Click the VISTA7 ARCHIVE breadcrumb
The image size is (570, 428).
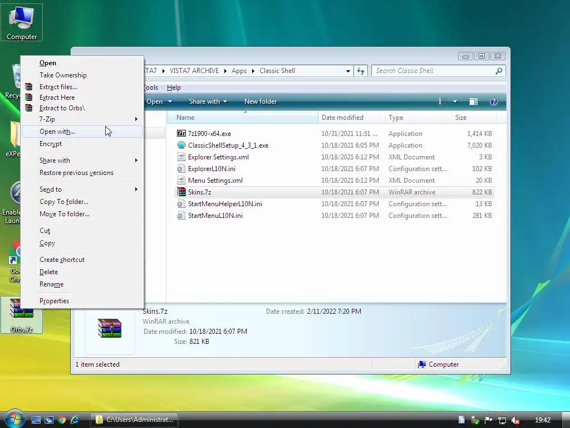click(194, 71)
